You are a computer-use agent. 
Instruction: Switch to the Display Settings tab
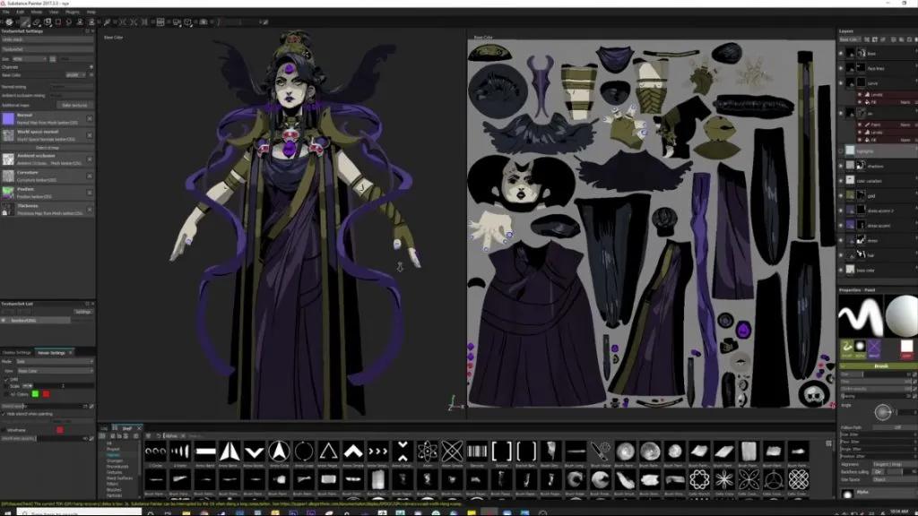pos(16,352)
